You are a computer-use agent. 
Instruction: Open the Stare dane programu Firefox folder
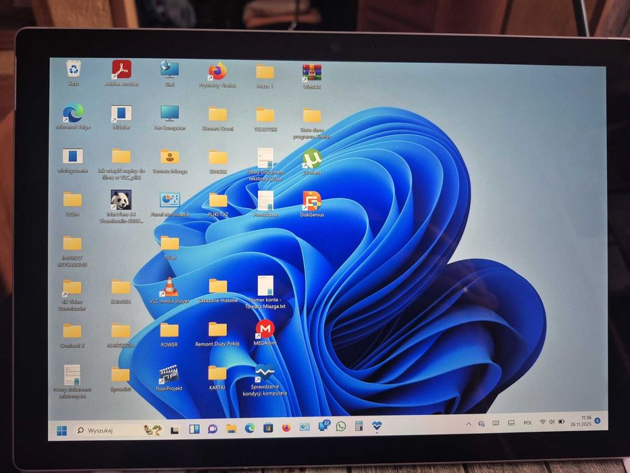click(312, 124)
